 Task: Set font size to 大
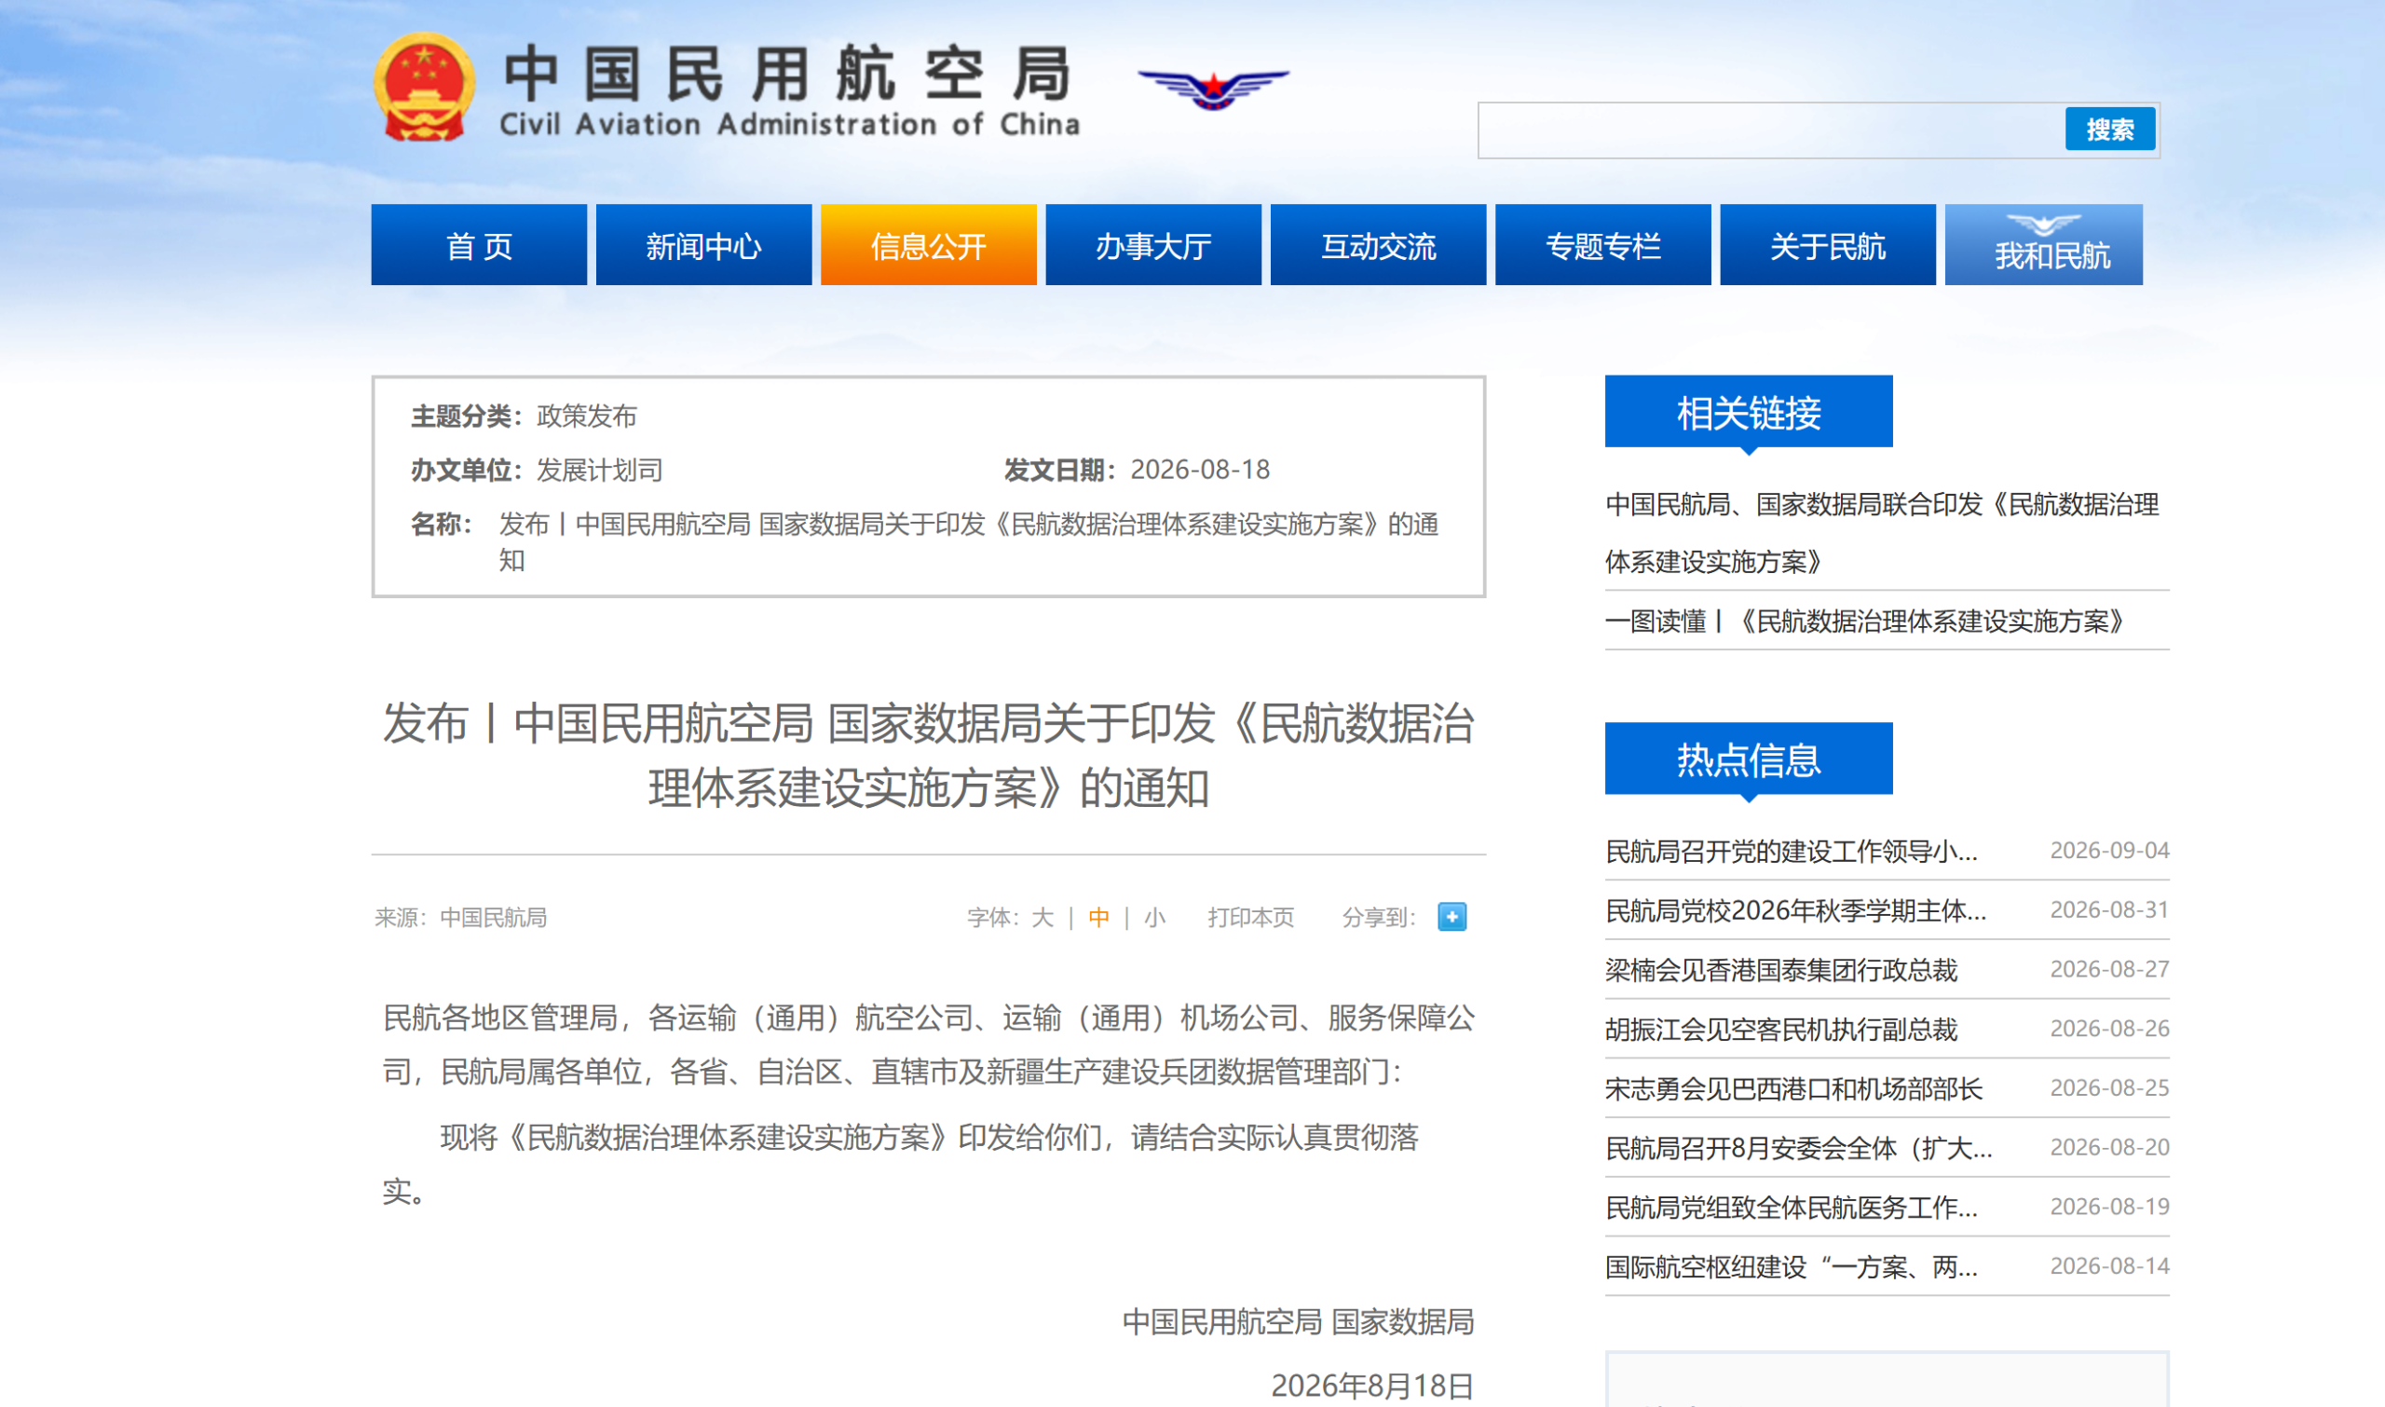click(x=1043, y=918)
